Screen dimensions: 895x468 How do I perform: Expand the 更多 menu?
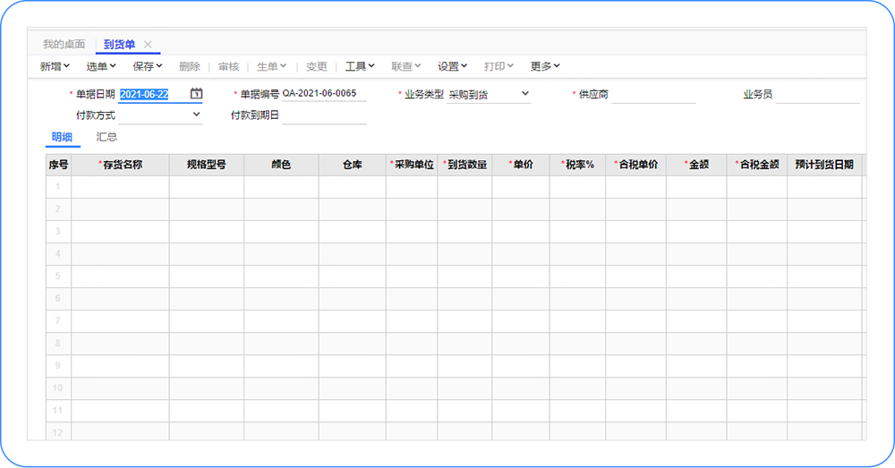(x=545, y=66)
